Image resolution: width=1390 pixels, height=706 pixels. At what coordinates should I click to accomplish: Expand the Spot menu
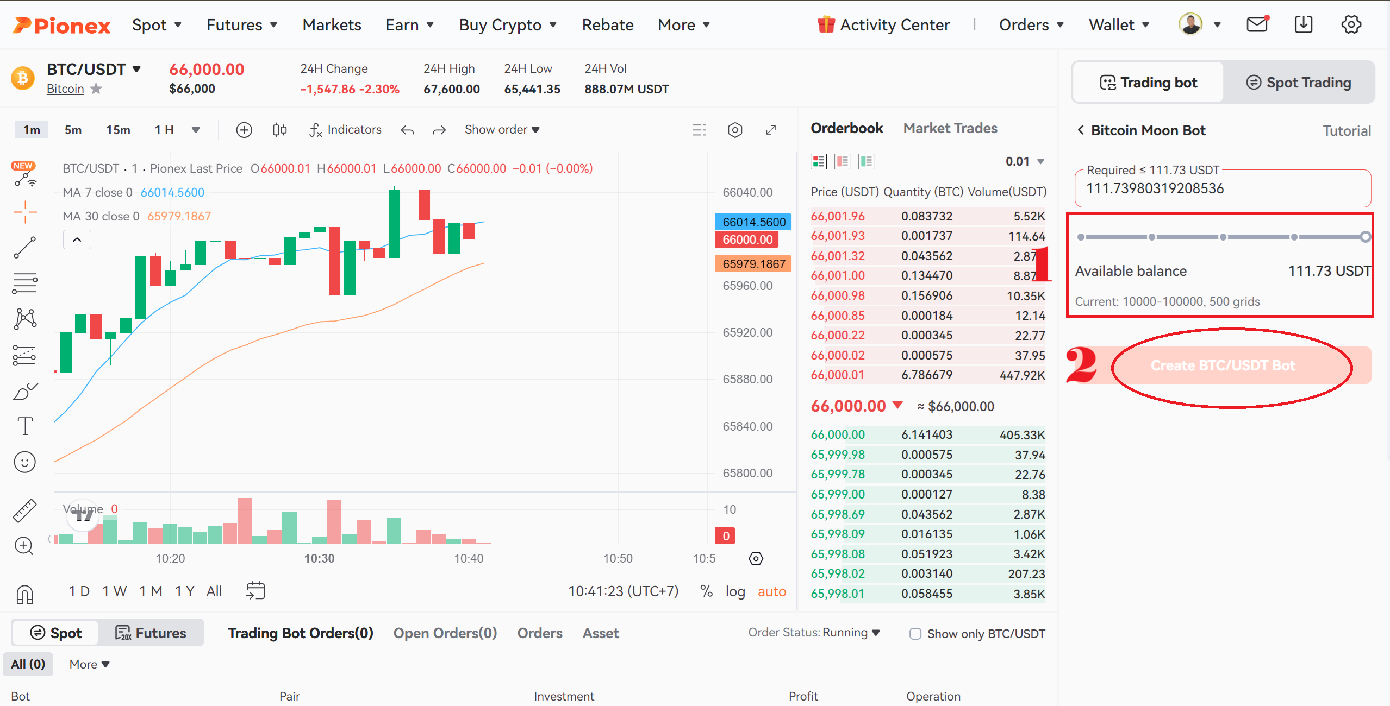point(157,25)
